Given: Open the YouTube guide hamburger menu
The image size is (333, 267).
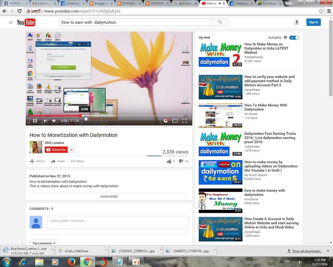Looking at the screenshot, I should (11, 22).
